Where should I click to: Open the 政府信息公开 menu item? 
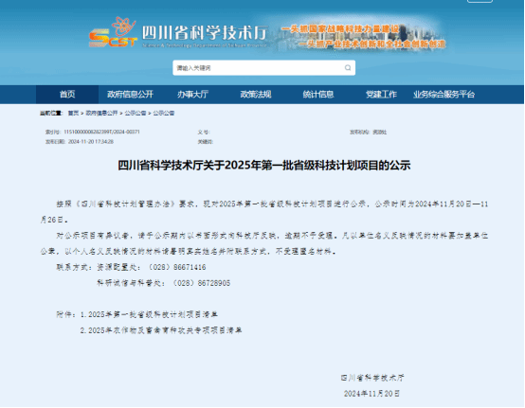coord(130,95)
